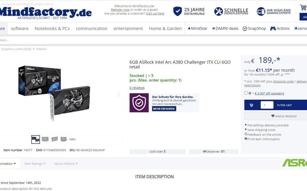Viewport: 307px width, 191px height.
Task: Open SnapShop from navigation bar
Action: [254, 29]
